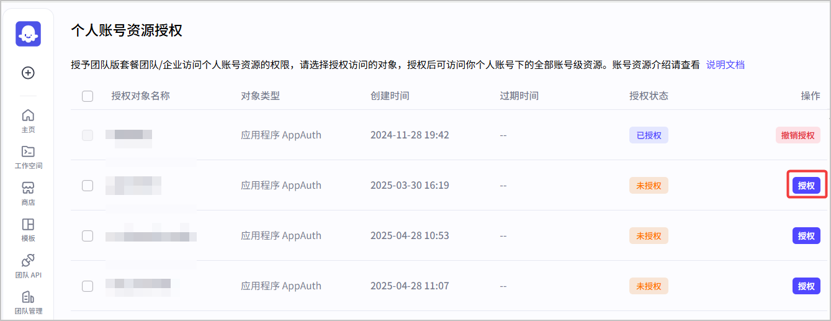Image resolution: width=831 pixels, height=321 pixels.
Task: Click the 已授权 status badge
Action: pyautogui.click(x=649, y=135)
